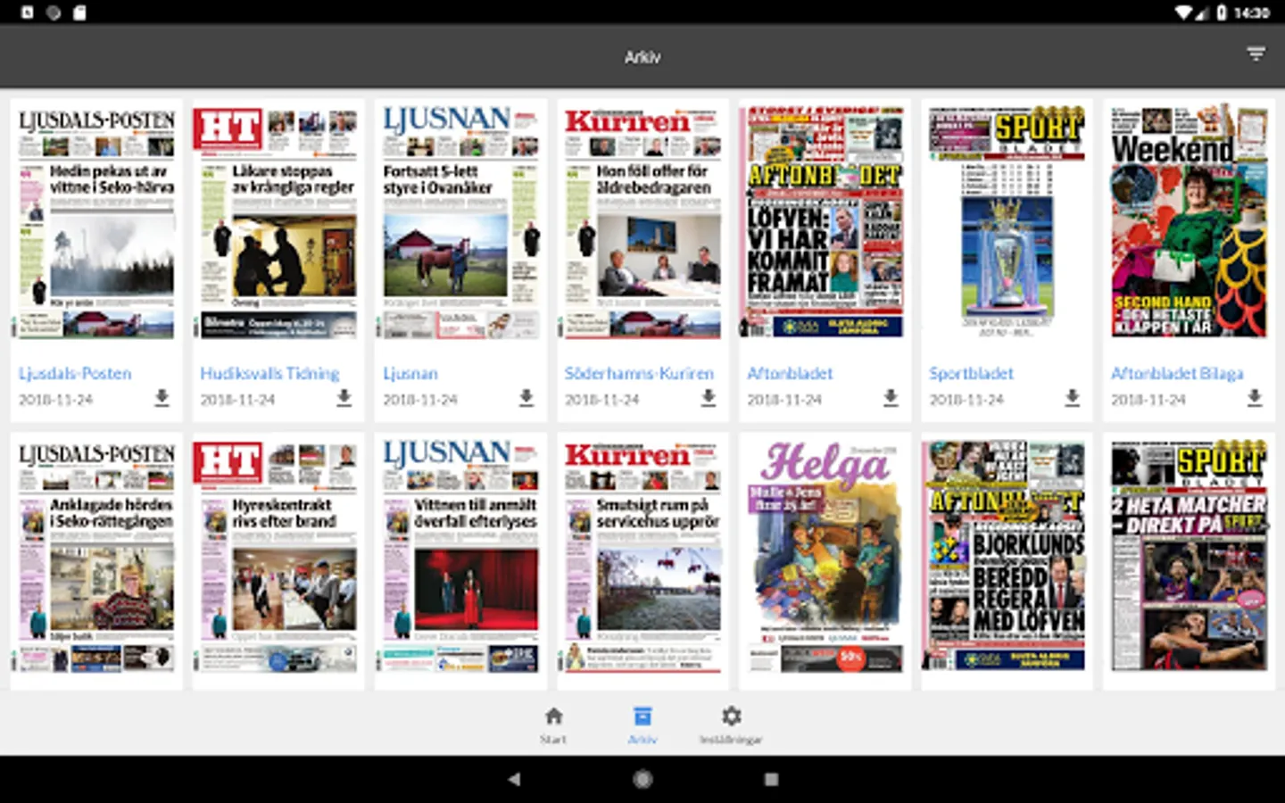
Task: Click the date 2018-11-24 under Ljusnan
Action: (420, 400)
